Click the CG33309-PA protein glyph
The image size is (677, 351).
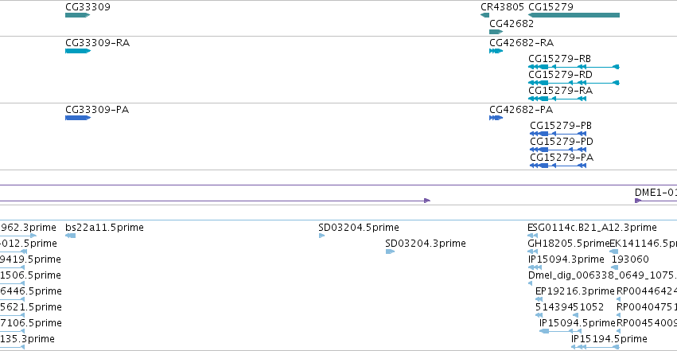(x=78, y=118)
